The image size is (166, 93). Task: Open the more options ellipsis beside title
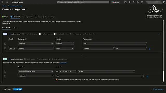28,9
